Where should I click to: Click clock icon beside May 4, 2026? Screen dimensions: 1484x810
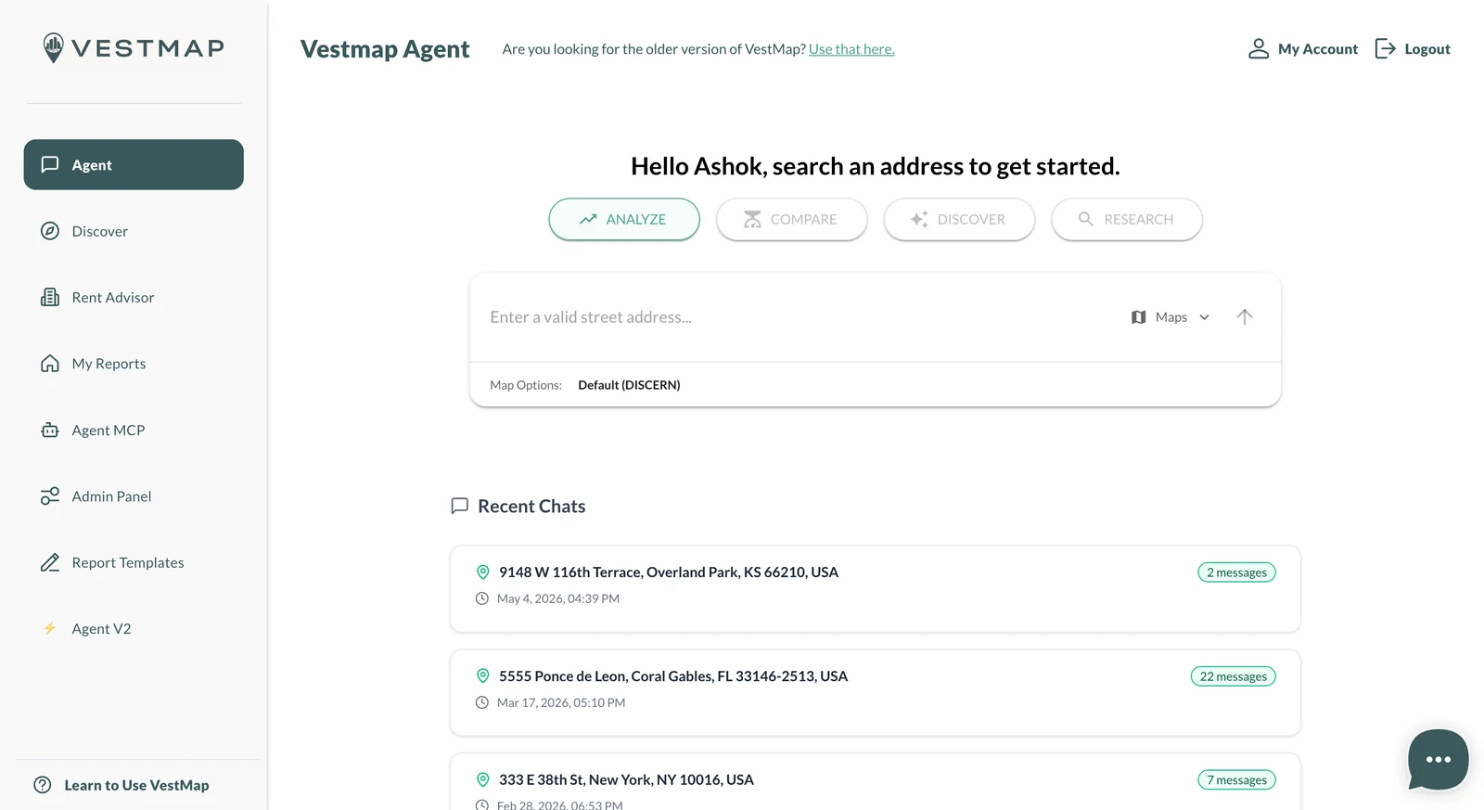coord(482,598)
